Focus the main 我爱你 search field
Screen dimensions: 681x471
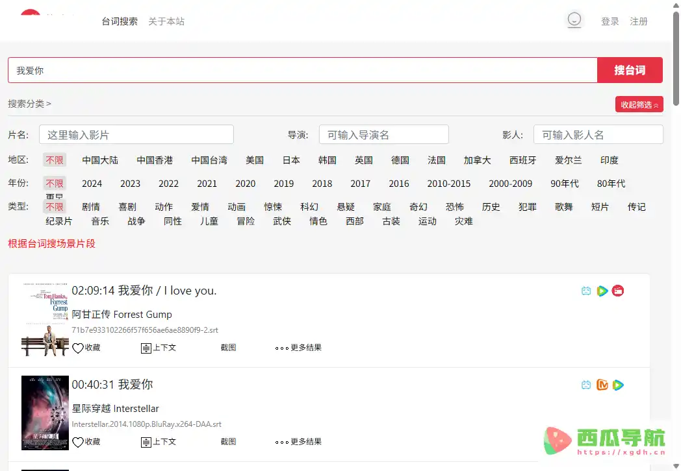(x=303, y=70)
